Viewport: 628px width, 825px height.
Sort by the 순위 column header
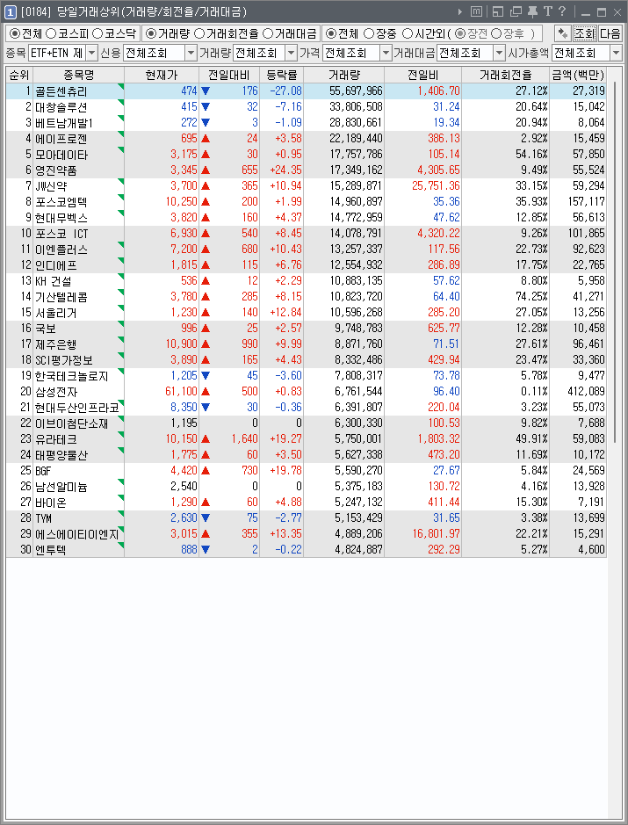pos(19,75)
